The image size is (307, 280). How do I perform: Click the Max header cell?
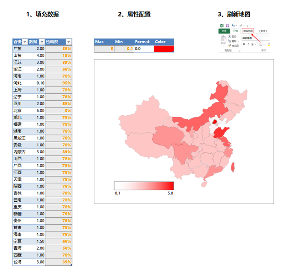104,42
